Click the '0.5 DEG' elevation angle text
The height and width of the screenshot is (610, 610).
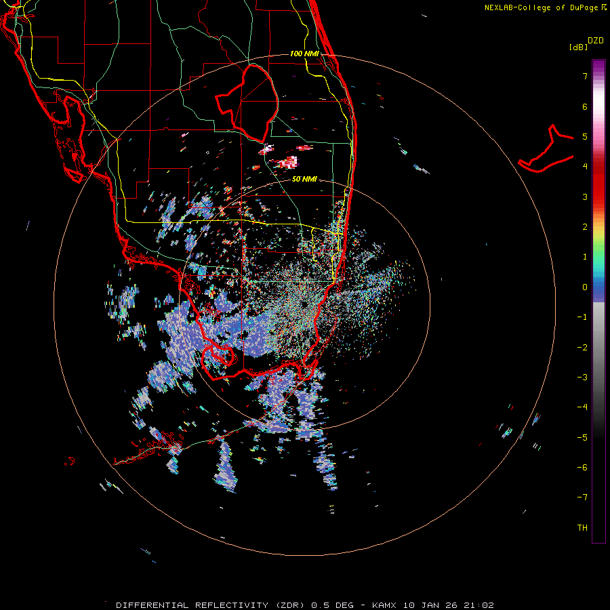coord(333,605)
